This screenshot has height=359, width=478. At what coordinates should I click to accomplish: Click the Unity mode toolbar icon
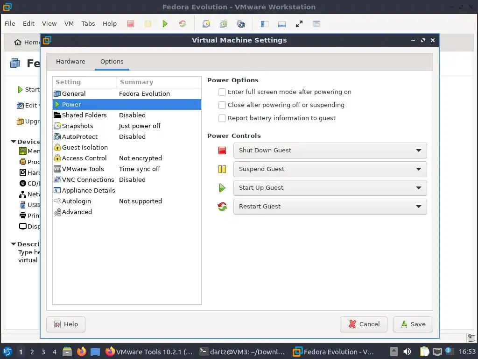point(316,24)
